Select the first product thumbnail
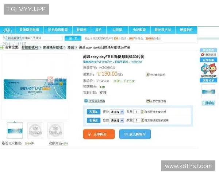This screenshot has height=175, width=219. (15, 131)
